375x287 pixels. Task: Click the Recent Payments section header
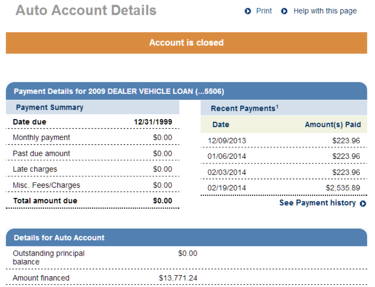(x=284, y=108)
